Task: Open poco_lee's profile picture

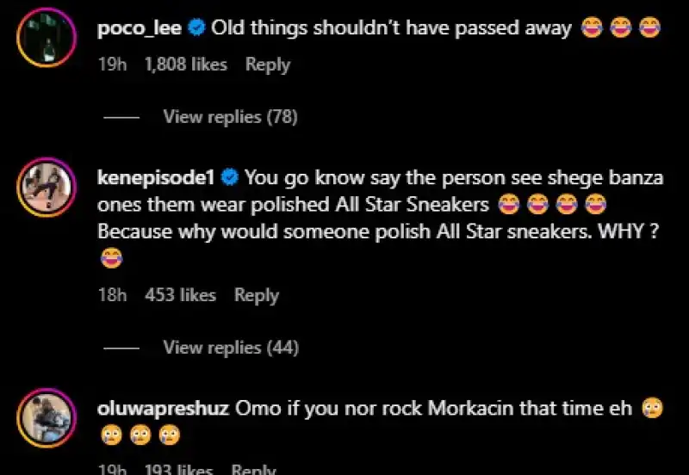Action: (x=47, y=37)
